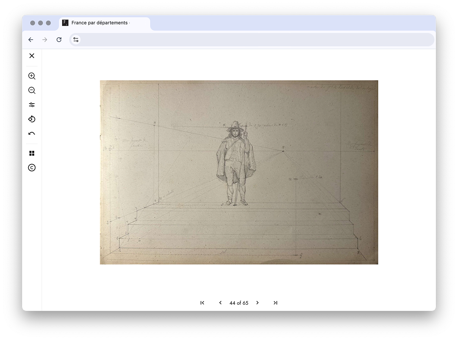
Task: Zoom out of the document image
Action: click(x=31, y=90)
